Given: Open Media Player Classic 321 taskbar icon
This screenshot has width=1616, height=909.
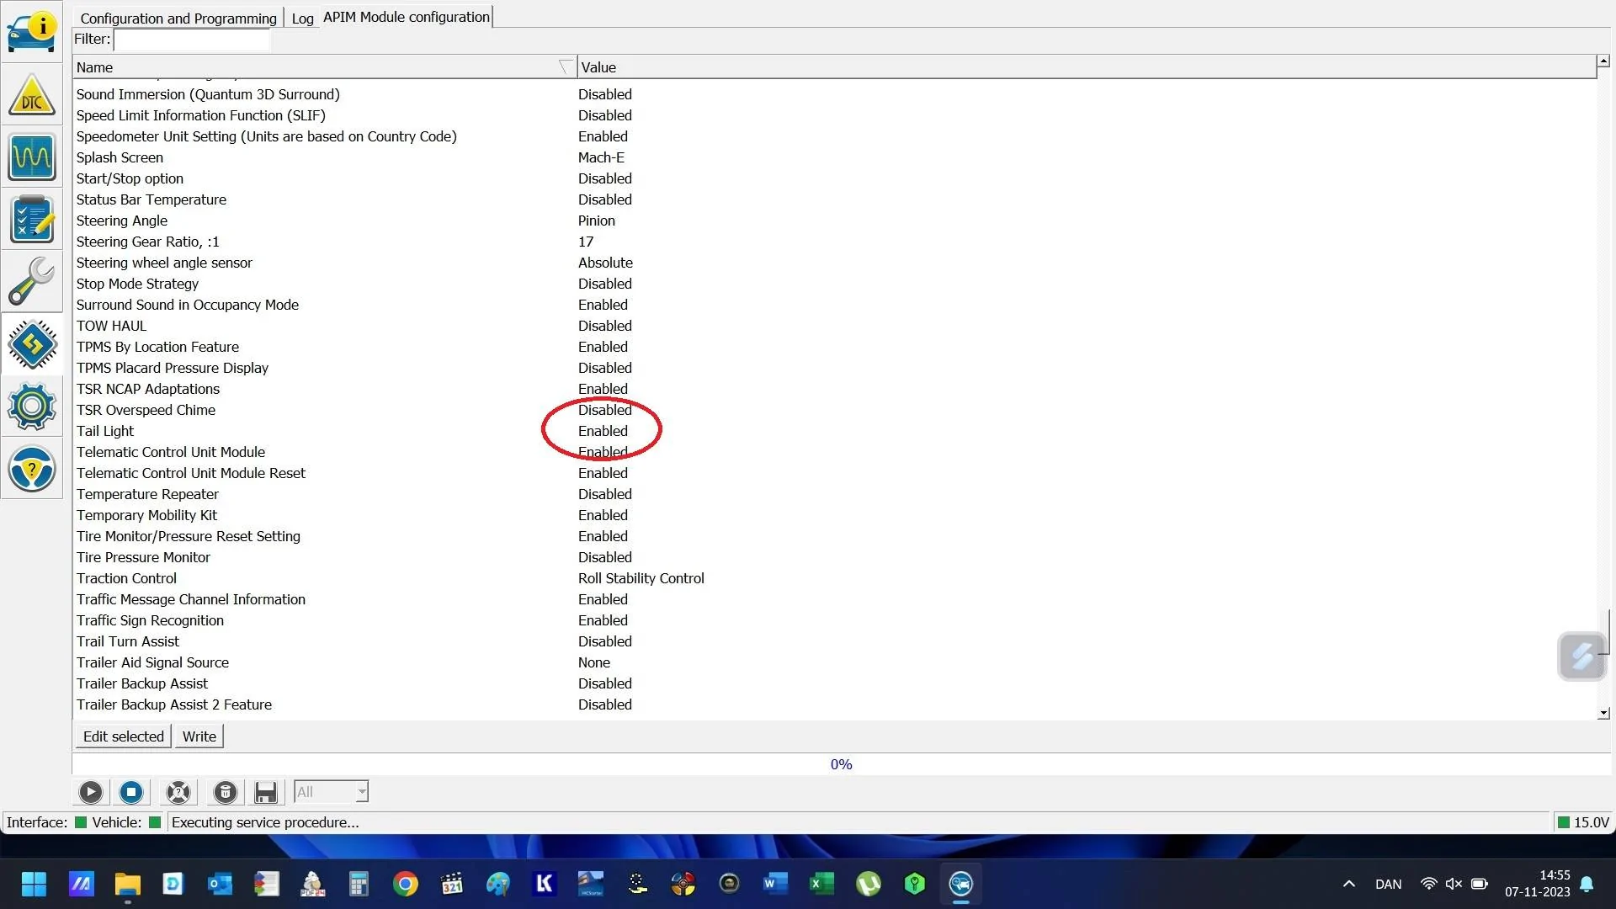Looking at the screenshot, I should click(x=452, y=884).
